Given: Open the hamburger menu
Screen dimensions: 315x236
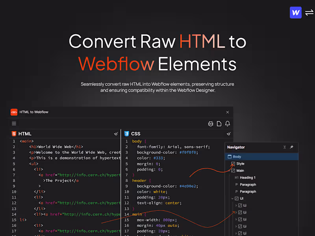Looking at the screenshot, I should pyautogui.click(x=14, y=124).
